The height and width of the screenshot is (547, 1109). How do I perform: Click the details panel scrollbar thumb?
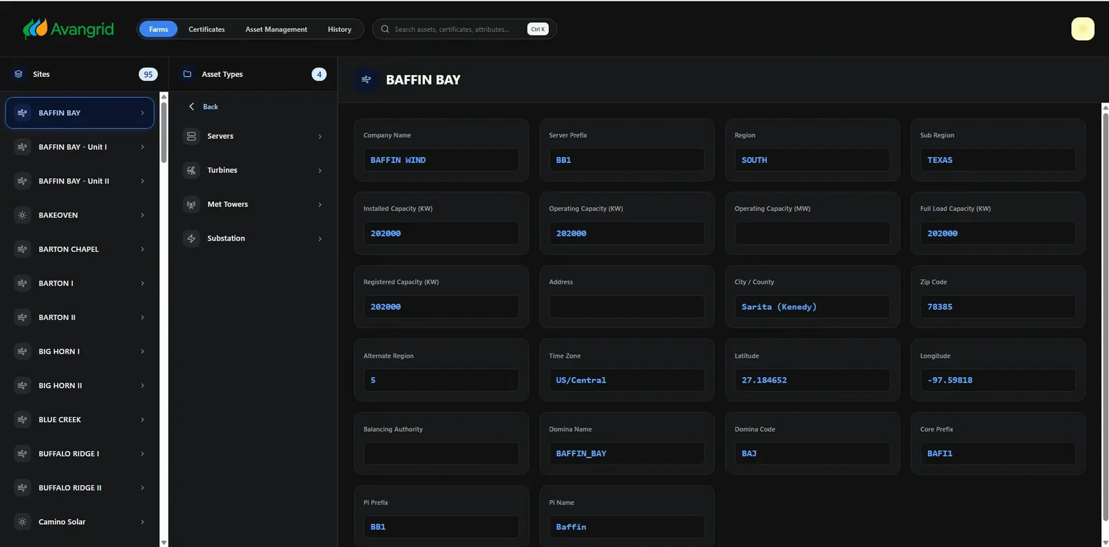[1106, 315]
